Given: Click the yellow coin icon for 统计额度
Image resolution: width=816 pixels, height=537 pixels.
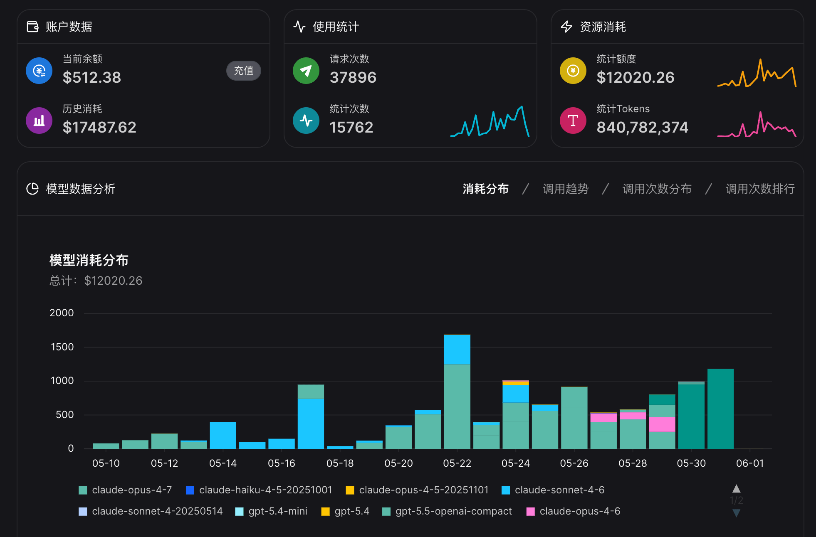Looking at the screenshot, I should point(573,71).
